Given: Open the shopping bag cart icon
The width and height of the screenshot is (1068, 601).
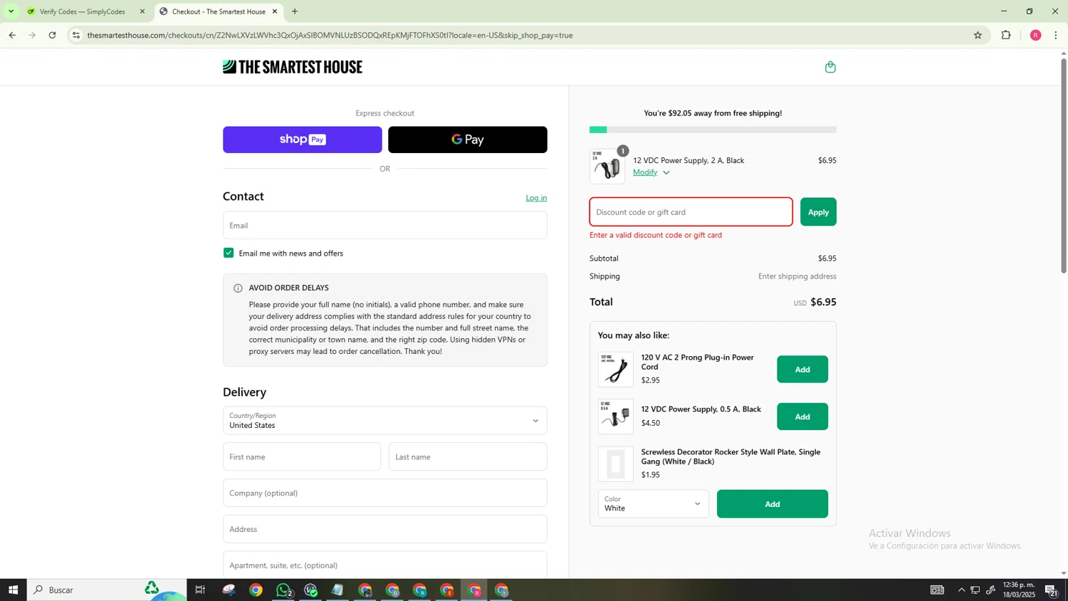Looking at the screenshot, I should pyautogui.click(x=830, y=67).
